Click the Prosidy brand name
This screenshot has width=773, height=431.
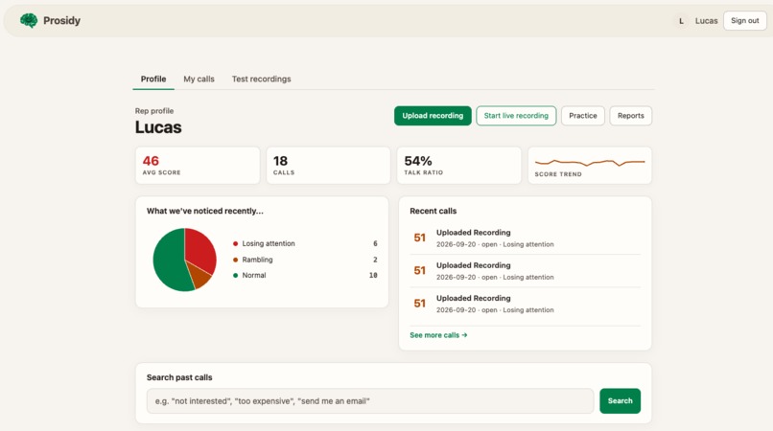click(x=61, y=21)
